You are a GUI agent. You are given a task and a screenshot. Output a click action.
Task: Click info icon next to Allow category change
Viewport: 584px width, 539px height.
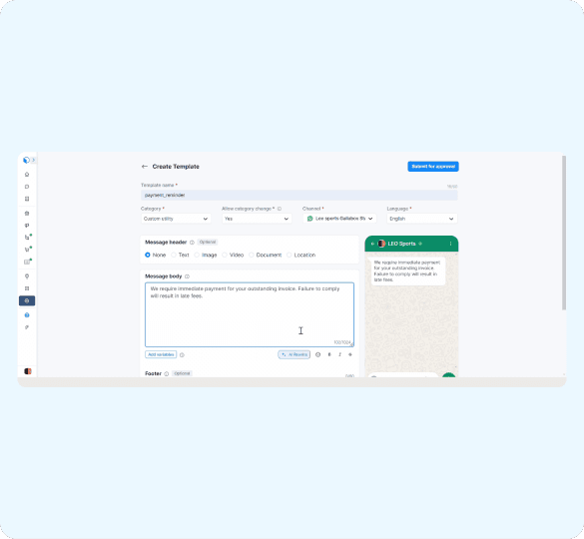(280, 209)
